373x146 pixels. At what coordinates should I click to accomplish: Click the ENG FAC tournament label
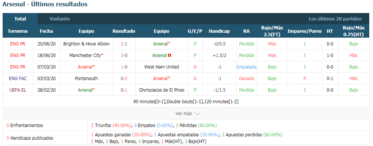(x=18, y=79)
